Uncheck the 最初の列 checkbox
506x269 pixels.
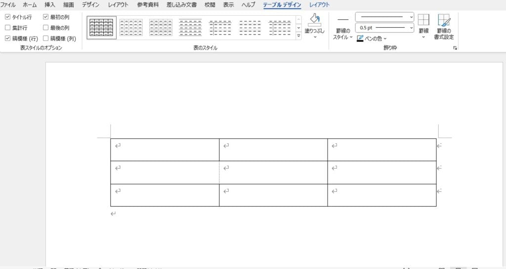(46, 17)
